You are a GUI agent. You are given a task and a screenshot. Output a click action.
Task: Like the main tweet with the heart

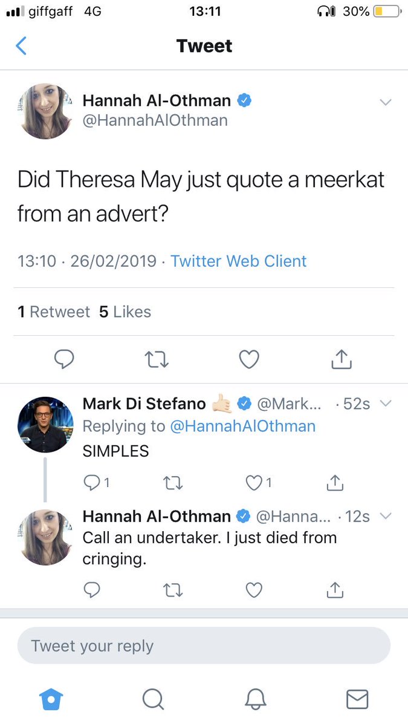pos(249,360)
